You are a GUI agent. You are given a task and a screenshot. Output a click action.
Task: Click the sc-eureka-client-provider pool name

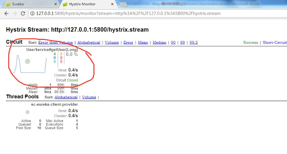pos(54,104)
